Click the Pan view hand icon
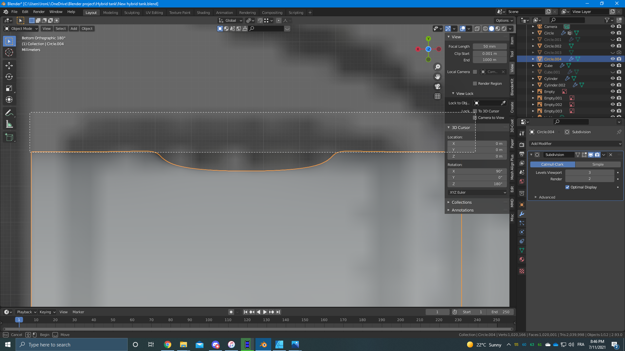The height and width of the screenshot is (351, 625). pyautogui.click(x=437, y=77)
